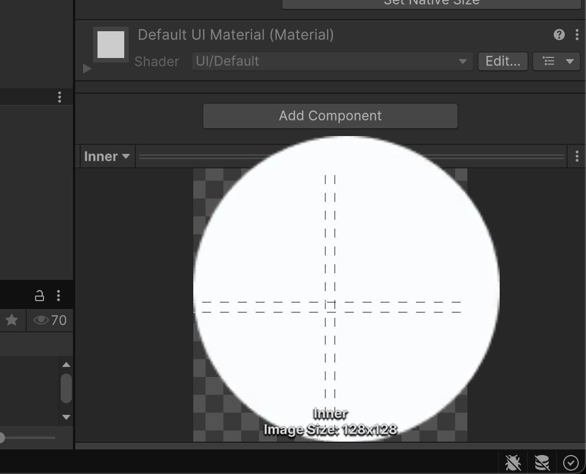Click the scrollbar down arrow
Viewport: 586px width, 474px height.
point(66,417)
